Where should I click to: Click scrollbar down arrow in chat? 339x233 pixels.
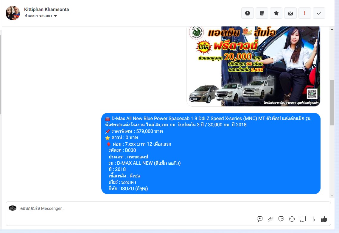(332, 195)
